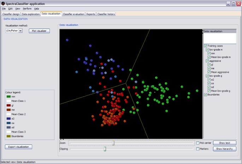Click the SpectraClassifier application title icon
242x164 pixels.
click(3, 3)
